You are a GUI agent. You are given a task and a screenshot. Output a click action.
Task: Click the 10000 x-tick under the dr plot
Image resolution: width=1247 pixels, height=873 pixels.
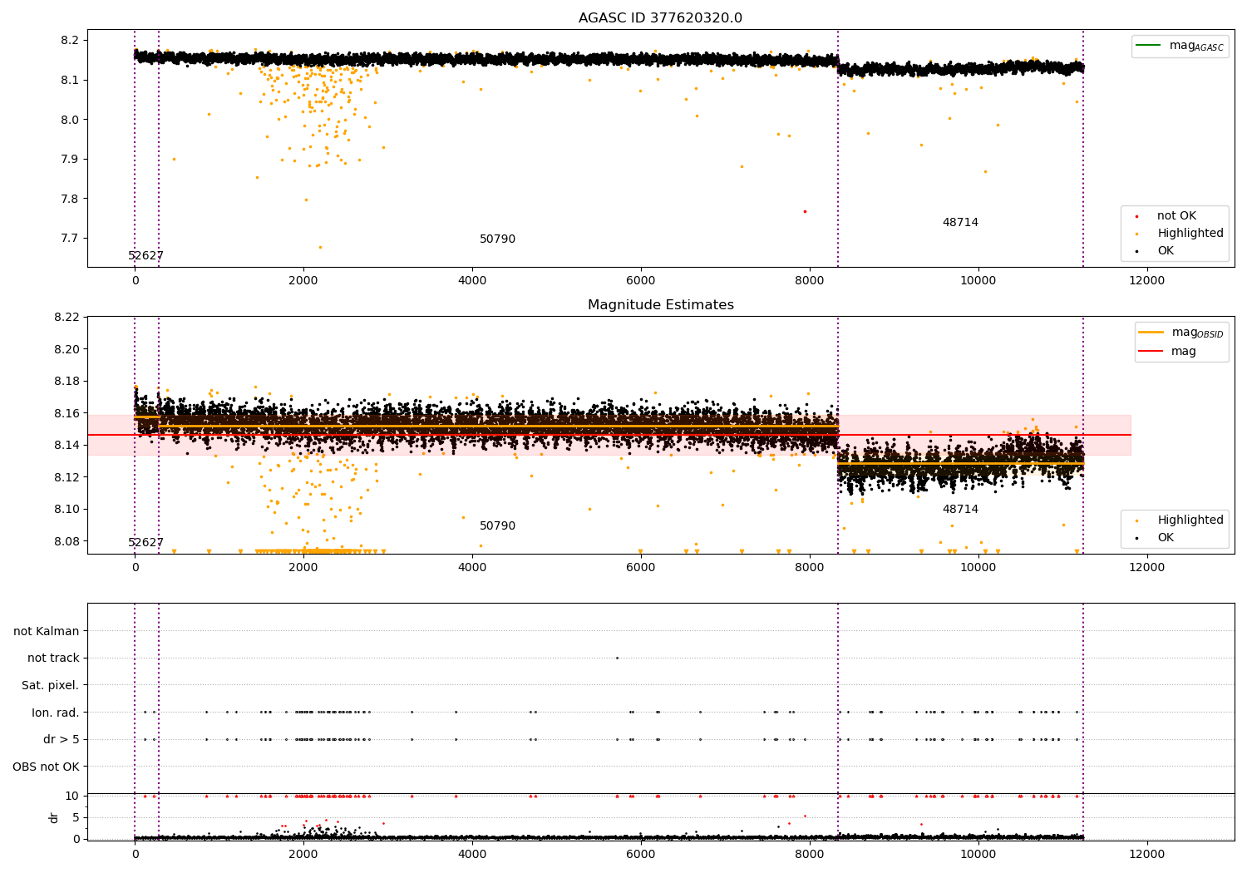pyautogui.click(x=978, y=854)
